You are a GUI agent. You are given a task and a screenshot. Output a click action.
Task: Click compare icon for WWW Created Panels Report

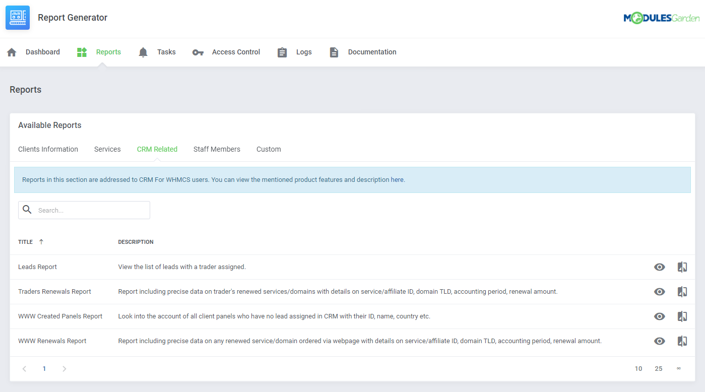[682, 316]
